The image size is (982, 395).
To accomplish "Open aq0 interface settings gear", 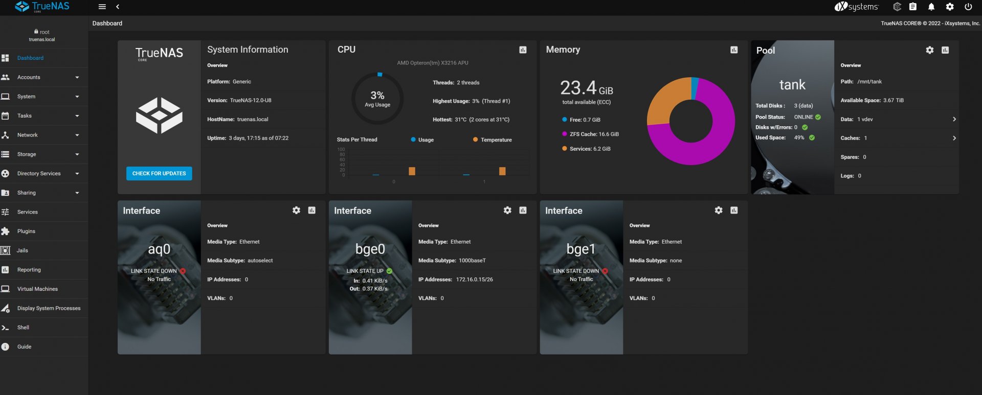I will [x=296, y=211].
